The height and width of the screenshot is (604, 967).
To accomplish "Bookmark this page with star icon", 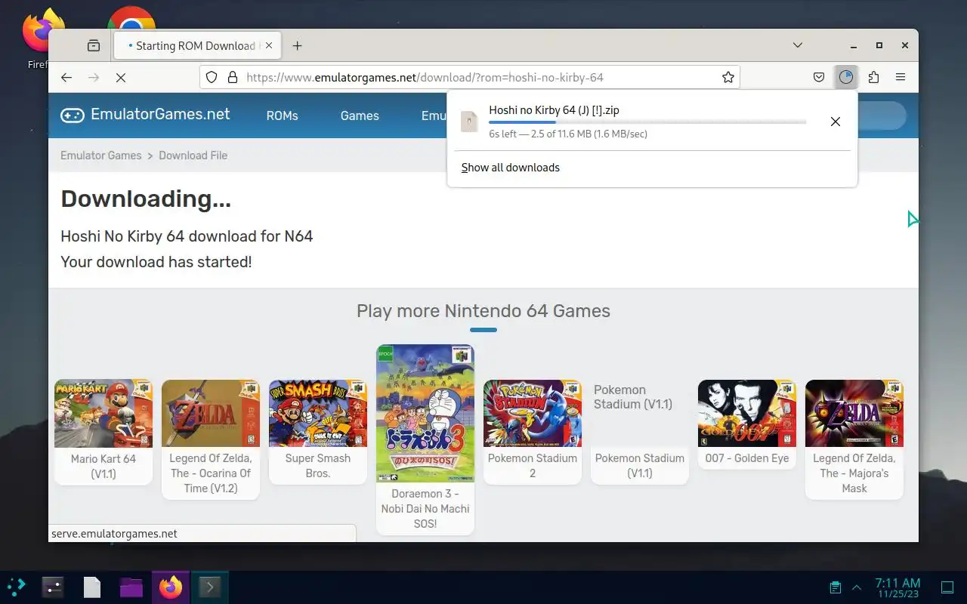I will tap(728, 77).
